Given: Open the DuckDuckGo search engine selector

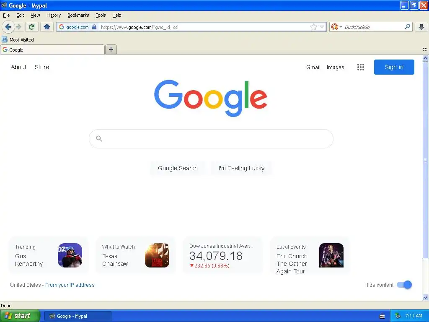Looking at the screenshot, I should point(336,27).
